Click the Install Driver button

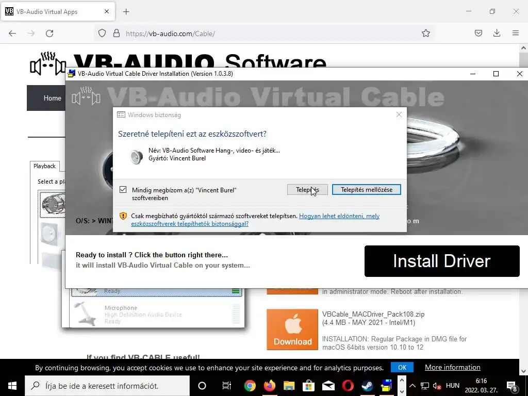tap(442, 261)
